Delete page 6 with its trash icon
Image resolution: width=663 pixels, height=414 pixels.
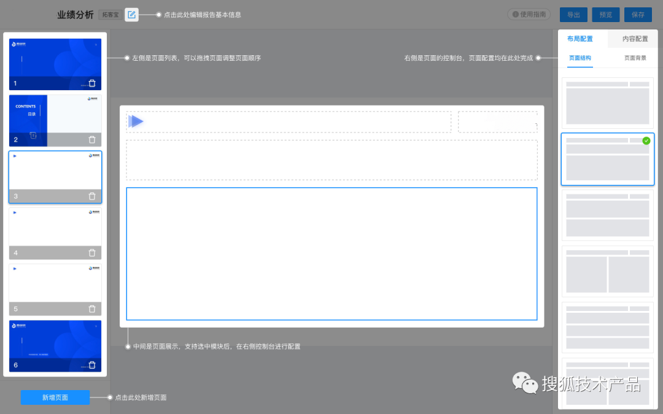click(x=92, y=365)
